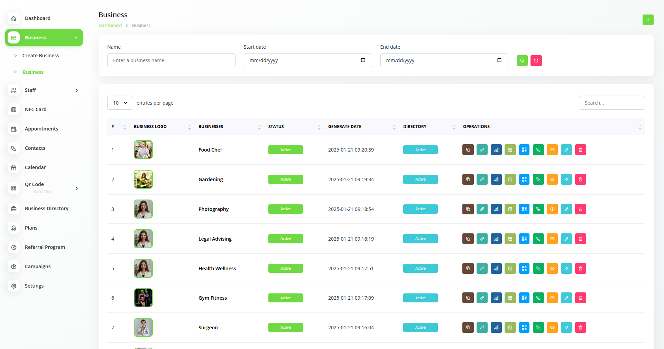Click the business name input field
Screen dimensions: 664x349
tap(171, 60)
